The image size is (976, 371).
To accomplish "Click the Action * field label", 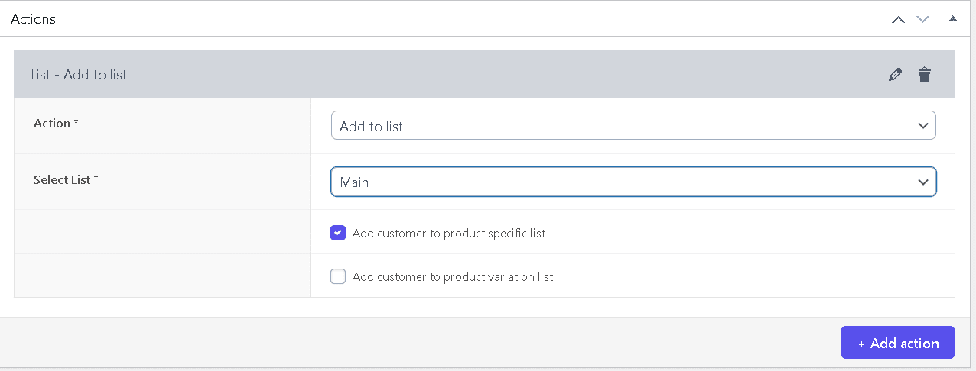I will 56,124.
